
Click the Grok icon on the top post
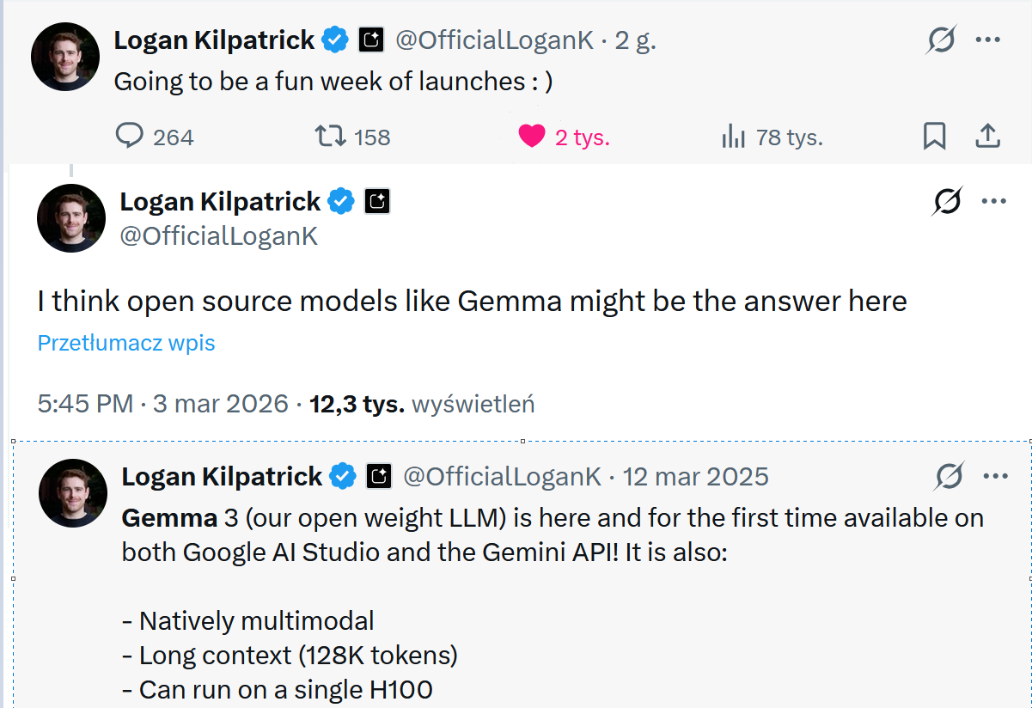pos(942,40)
